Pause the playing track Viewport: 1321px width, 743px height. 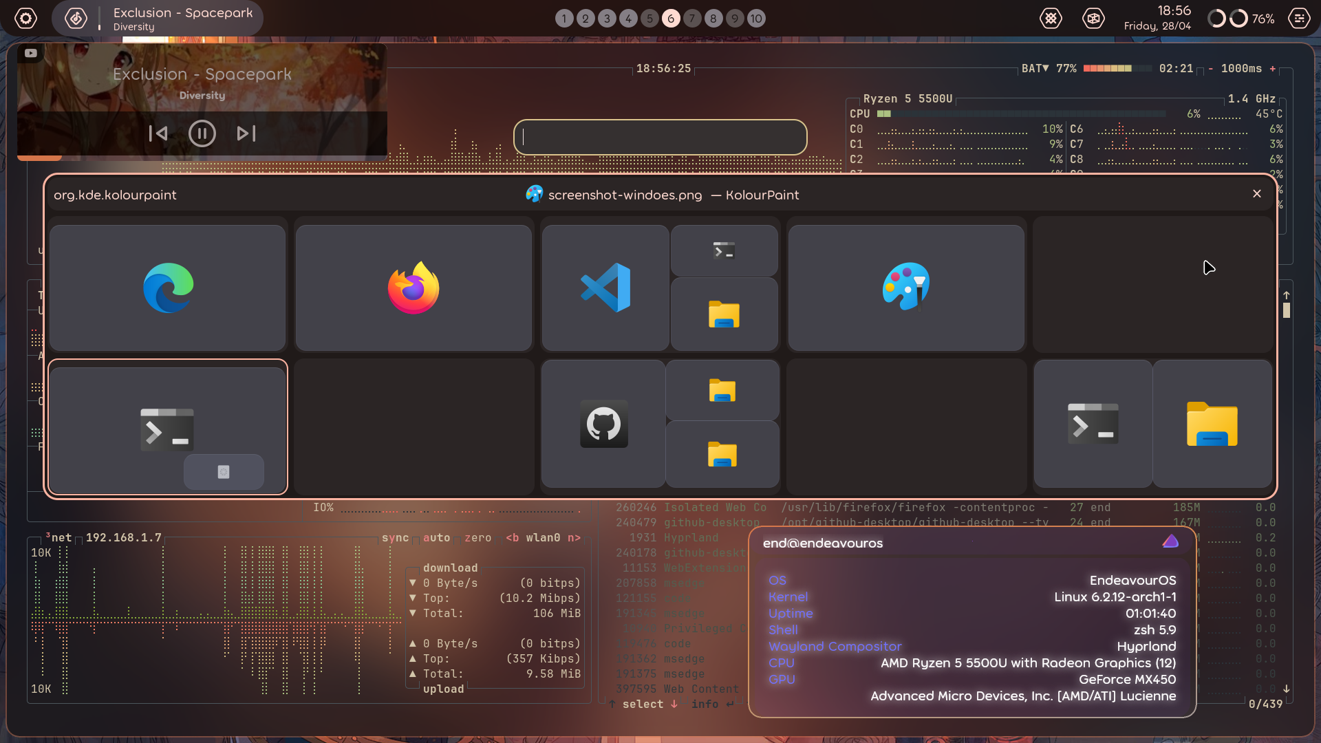click(x=202, y=133)
